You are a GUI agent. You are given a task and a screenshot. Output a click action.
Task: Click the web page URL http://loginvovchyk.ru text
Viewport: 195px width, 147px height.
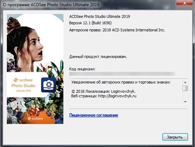click(x=117, y=96)
